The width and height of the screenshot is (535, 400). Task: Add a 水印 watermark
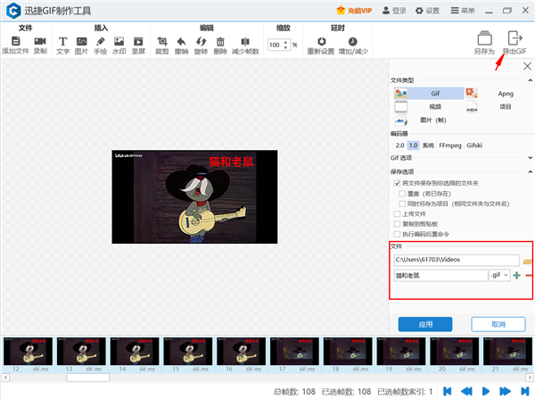119,41
